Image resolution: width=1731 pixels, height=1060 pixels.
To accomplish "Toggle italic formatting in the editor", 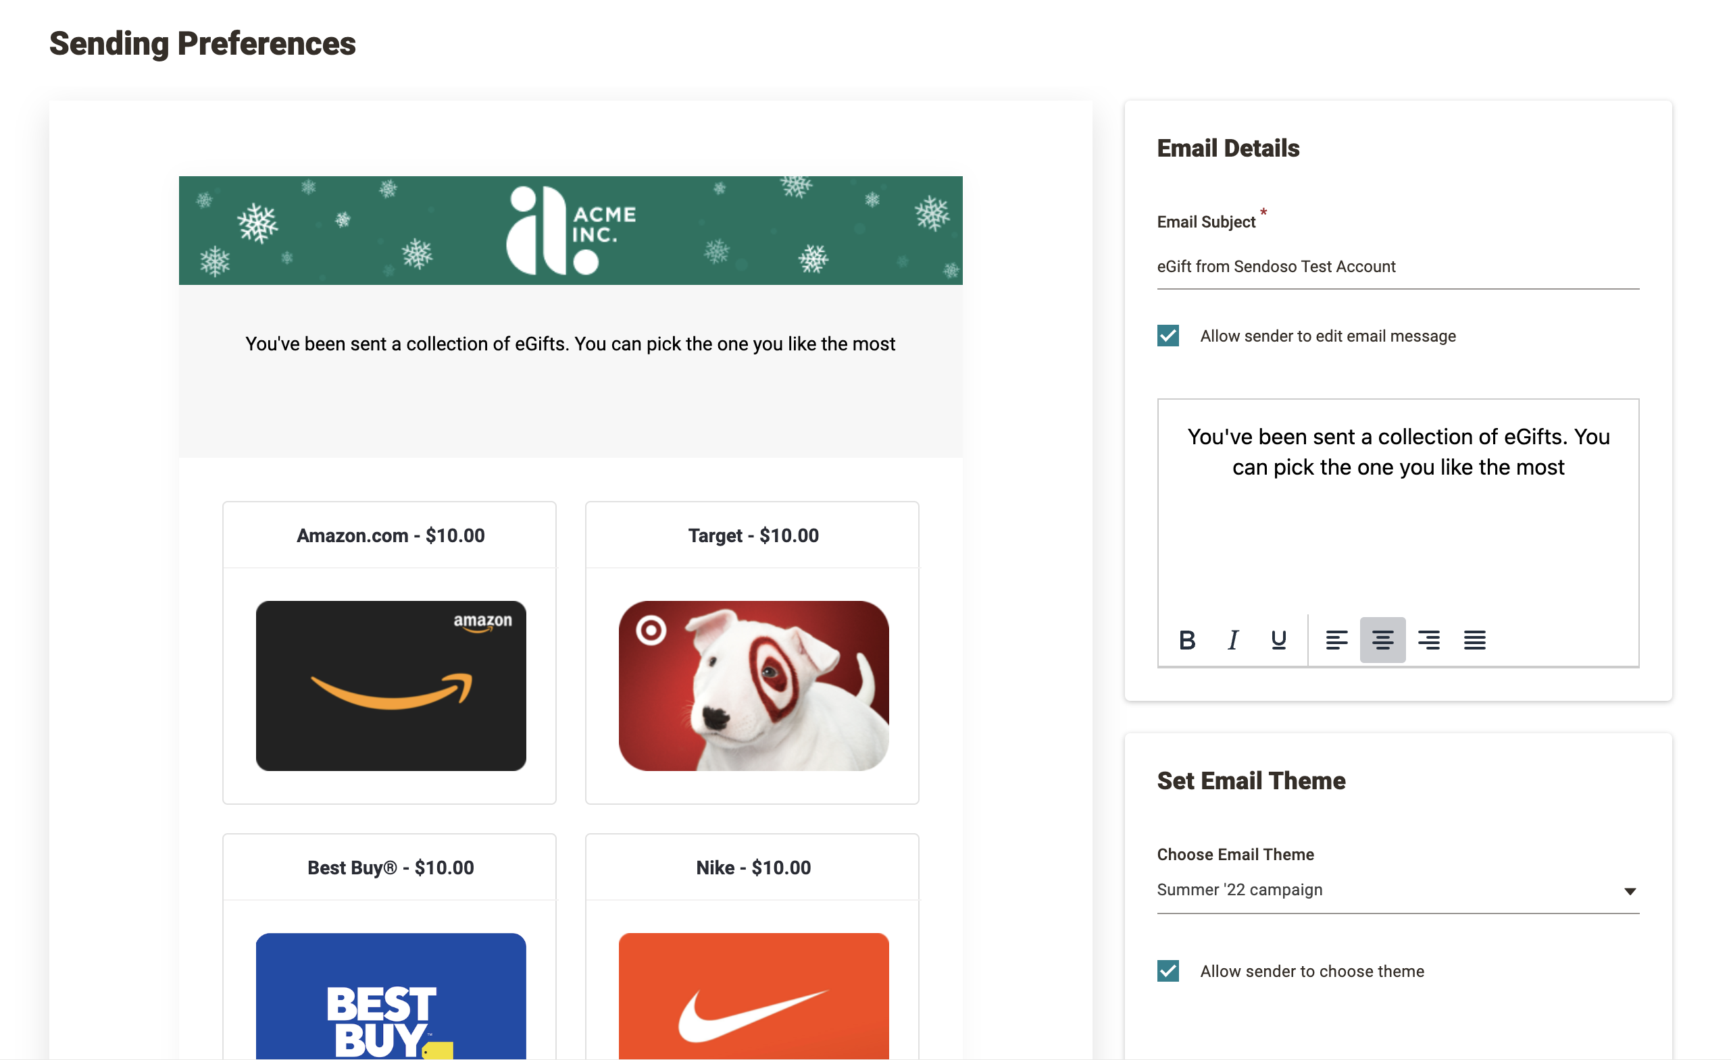I will [x=1232, y=640].
